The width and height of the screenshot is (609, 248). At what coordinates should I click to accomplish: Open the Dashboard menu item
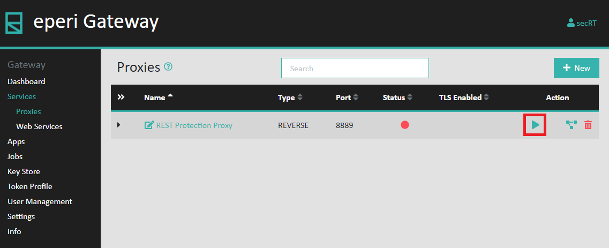click(x=26, y=81)
